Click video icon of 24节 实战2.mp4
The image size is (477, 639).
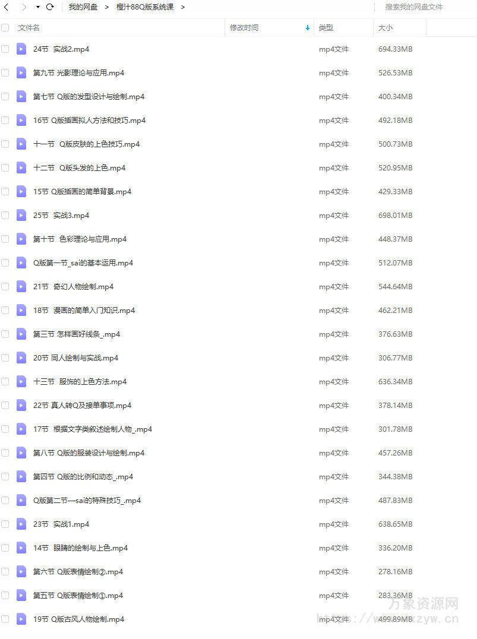pos(21,49)
